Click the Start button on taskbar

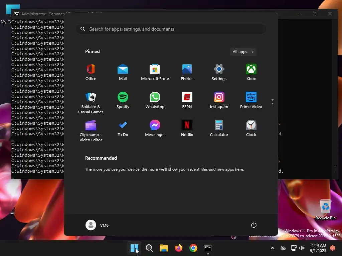click(134, 248)
